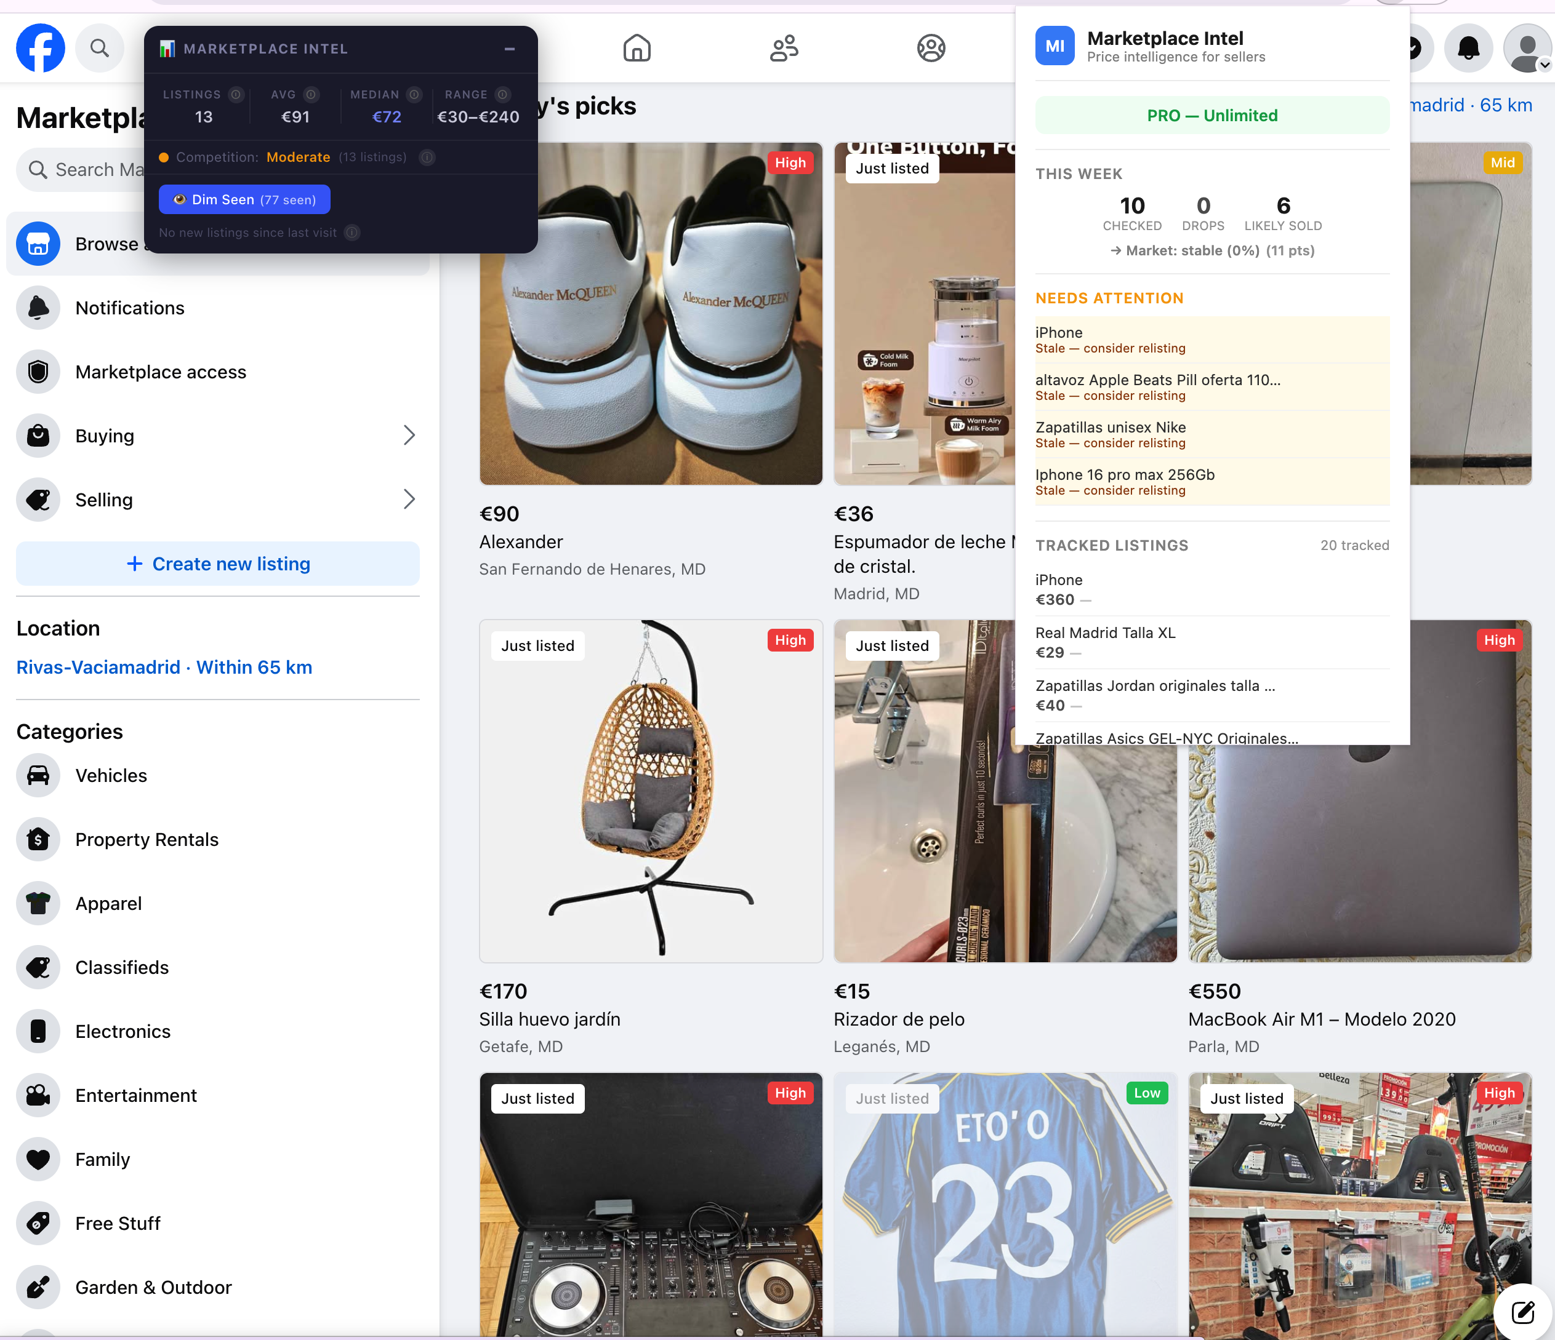Select Marketplace access in sidebar
Viewport: 1555px width, 1340px height.
(160, 372)
